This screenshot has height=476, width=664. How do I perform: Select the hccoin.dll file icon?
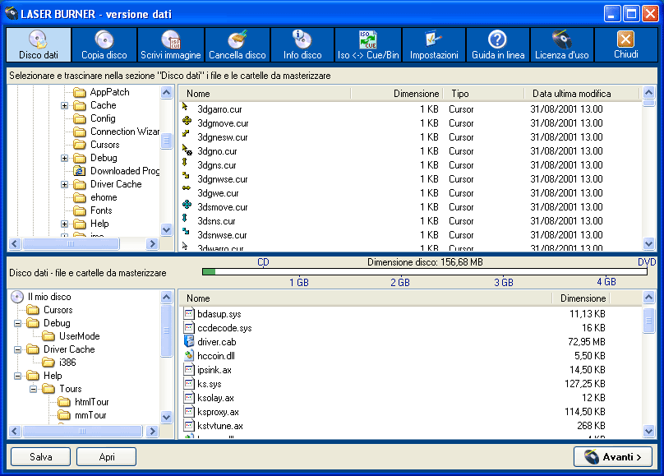(189, 355)
